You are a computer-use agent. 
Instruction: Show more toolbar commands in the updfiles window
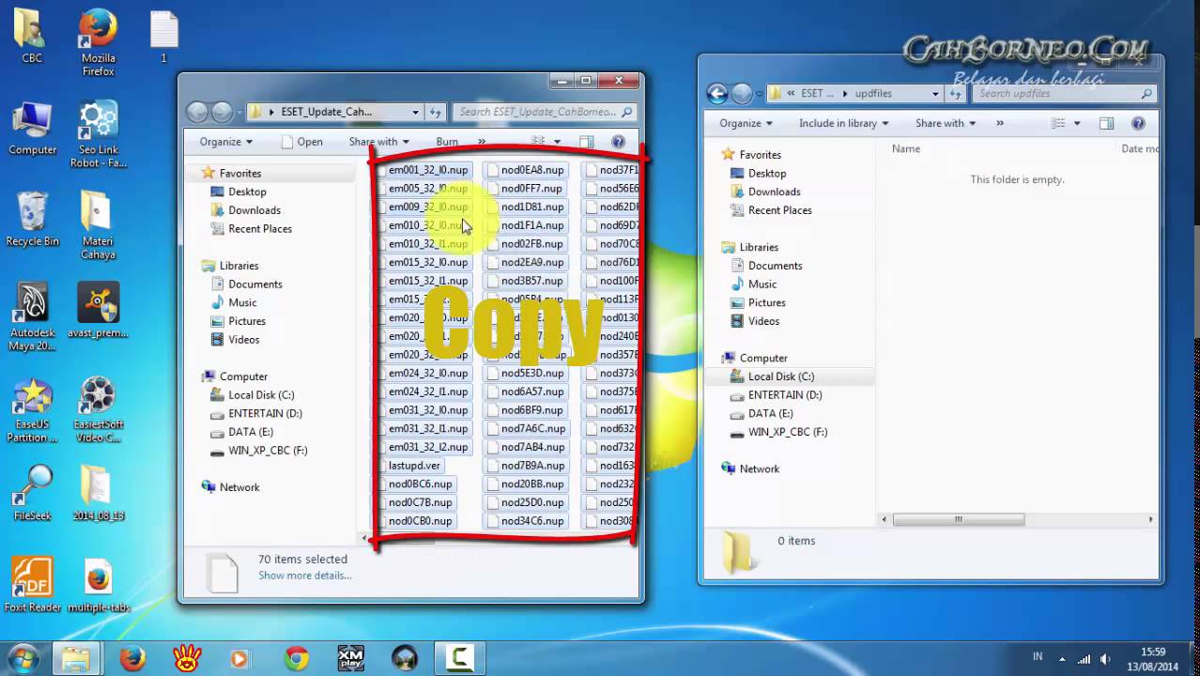[999, 123]
